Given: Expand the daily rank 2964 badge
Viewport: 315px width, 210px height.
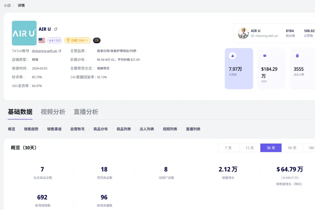Looking at the screenshot, I should pyautogui.click(x=77, y=40).
